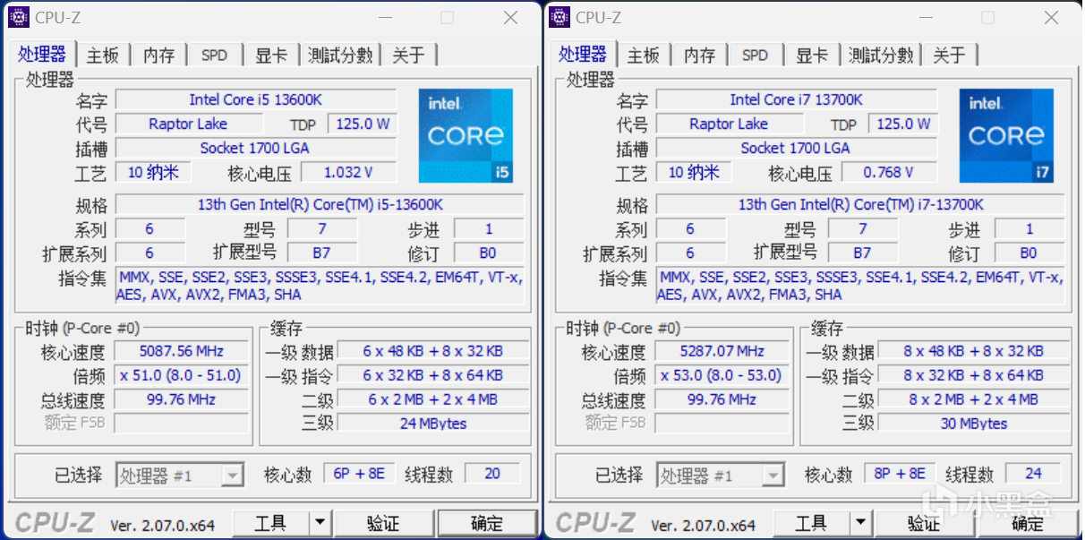The image size is (1085, 540).
Task: Click thread count value 20
Action: point(492,474)
